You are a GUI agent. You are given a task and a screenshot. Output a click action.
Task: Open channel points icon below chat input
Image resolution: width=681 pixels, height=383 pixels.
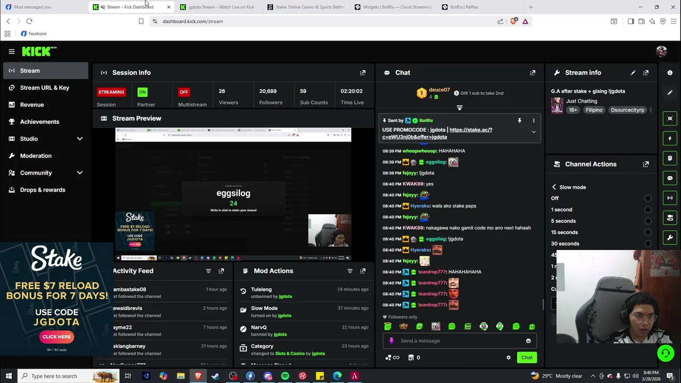(x=388, y=357)
